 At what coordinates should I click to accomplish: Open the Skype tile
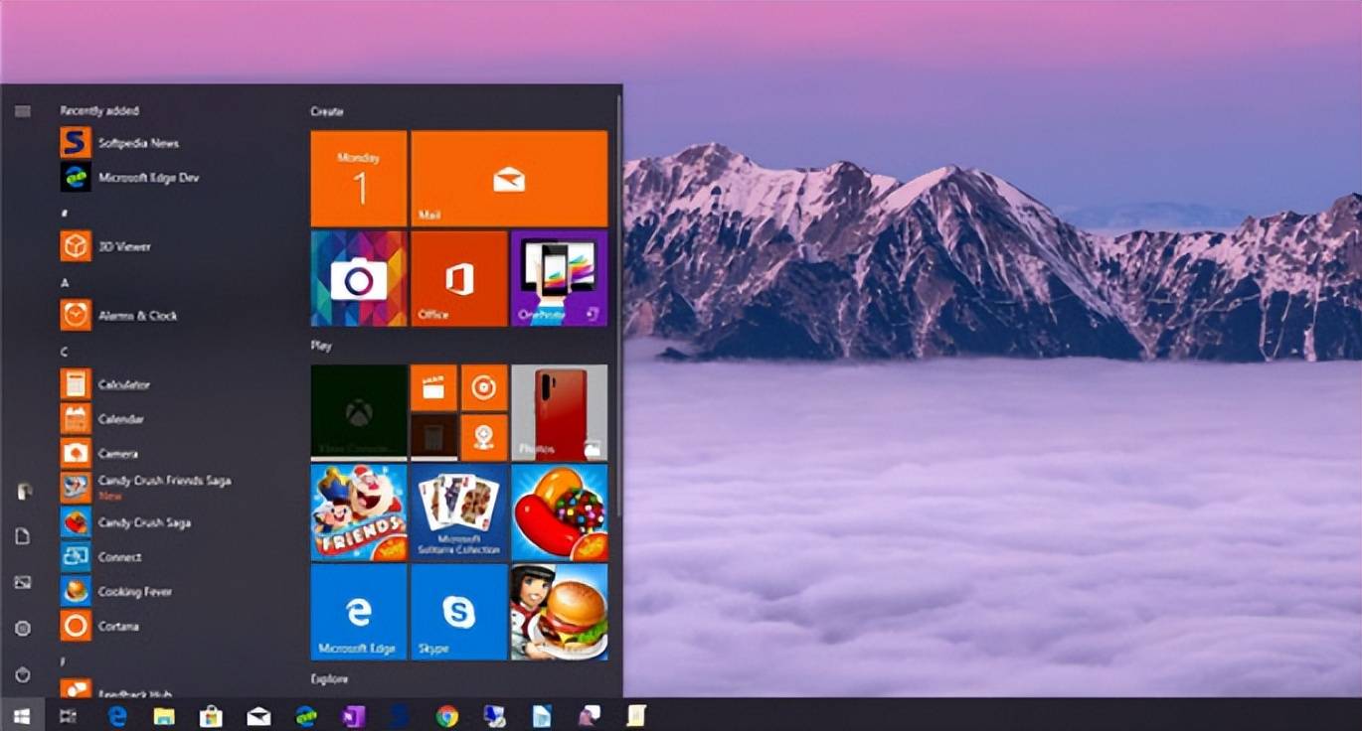[459, 613]
